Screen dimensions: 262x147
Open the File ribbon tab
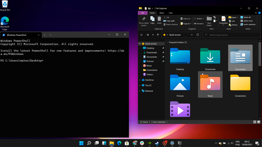point(143,13)
